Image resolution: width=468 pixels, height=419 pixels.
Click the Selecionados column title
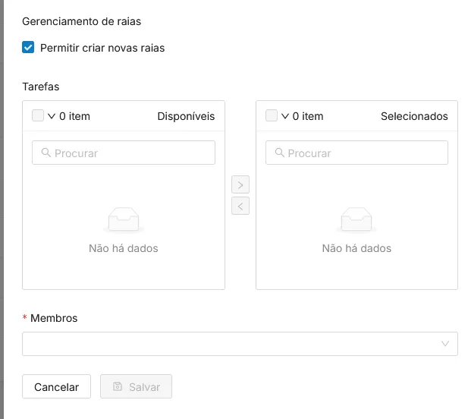[x=414, y=116]
